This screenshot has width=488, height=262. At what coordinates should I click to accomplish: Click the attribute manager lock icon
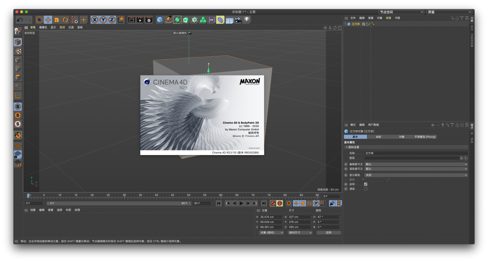point(457,125)
